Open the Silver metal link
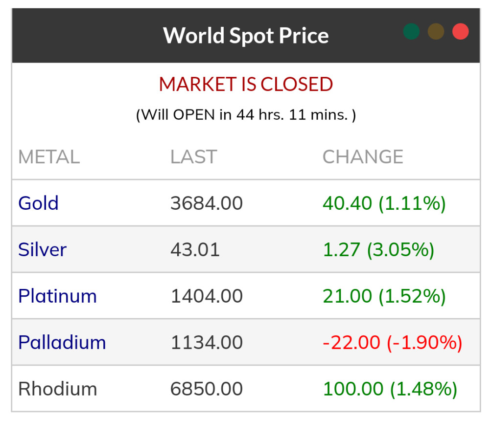492x440 pixels. click(42, 249)
